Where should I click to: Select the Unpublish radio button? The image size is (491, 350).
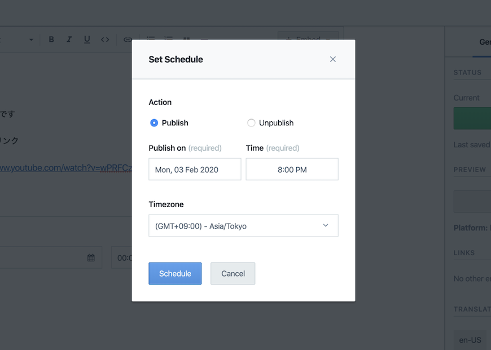pos(251,123)
